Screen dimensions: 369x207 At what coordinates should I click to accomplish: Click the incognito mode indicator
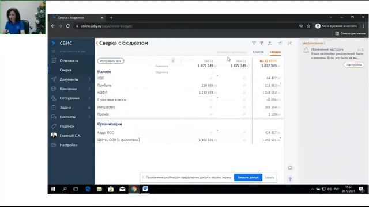tap(336, 26)
